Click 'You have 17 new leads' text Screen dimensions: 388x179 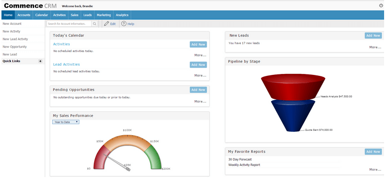click(x=244, y=43)
